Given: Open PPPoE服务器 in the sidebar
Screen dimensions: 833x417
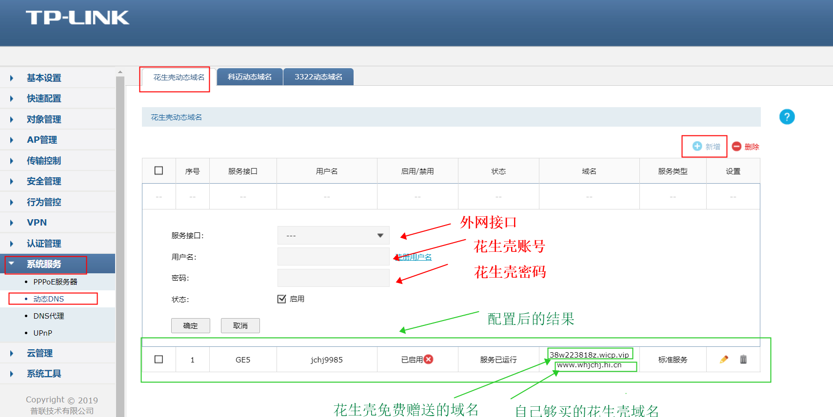Looking at the screenshot, I should (x=55, y=282).
